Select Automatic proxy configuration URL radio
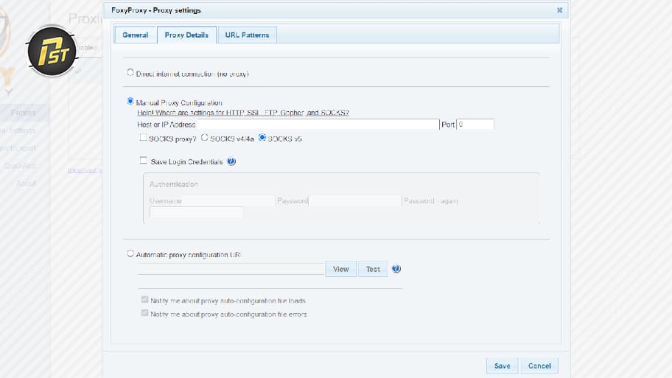 tap(130, 253)
